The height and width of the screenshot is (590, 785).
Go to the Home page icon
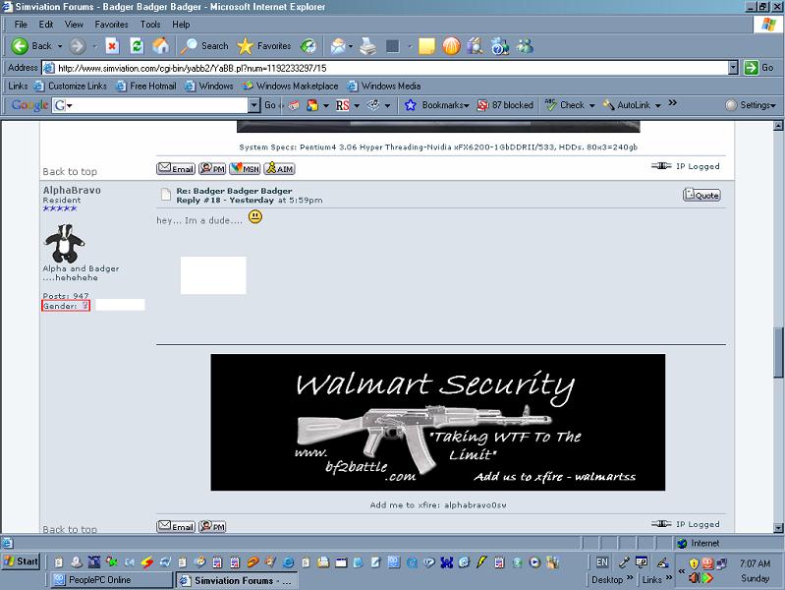click(161, 46)
